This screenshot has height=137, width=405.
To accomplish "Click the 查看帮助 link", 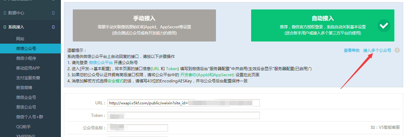I will [351, 50].
